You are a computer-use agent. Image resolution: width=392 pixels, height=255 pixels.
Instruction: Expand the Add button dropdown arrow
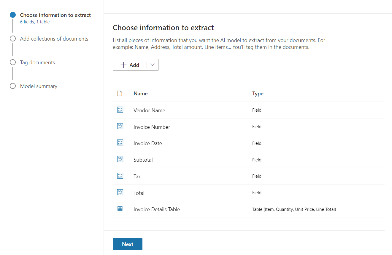[x=153, y=65]
